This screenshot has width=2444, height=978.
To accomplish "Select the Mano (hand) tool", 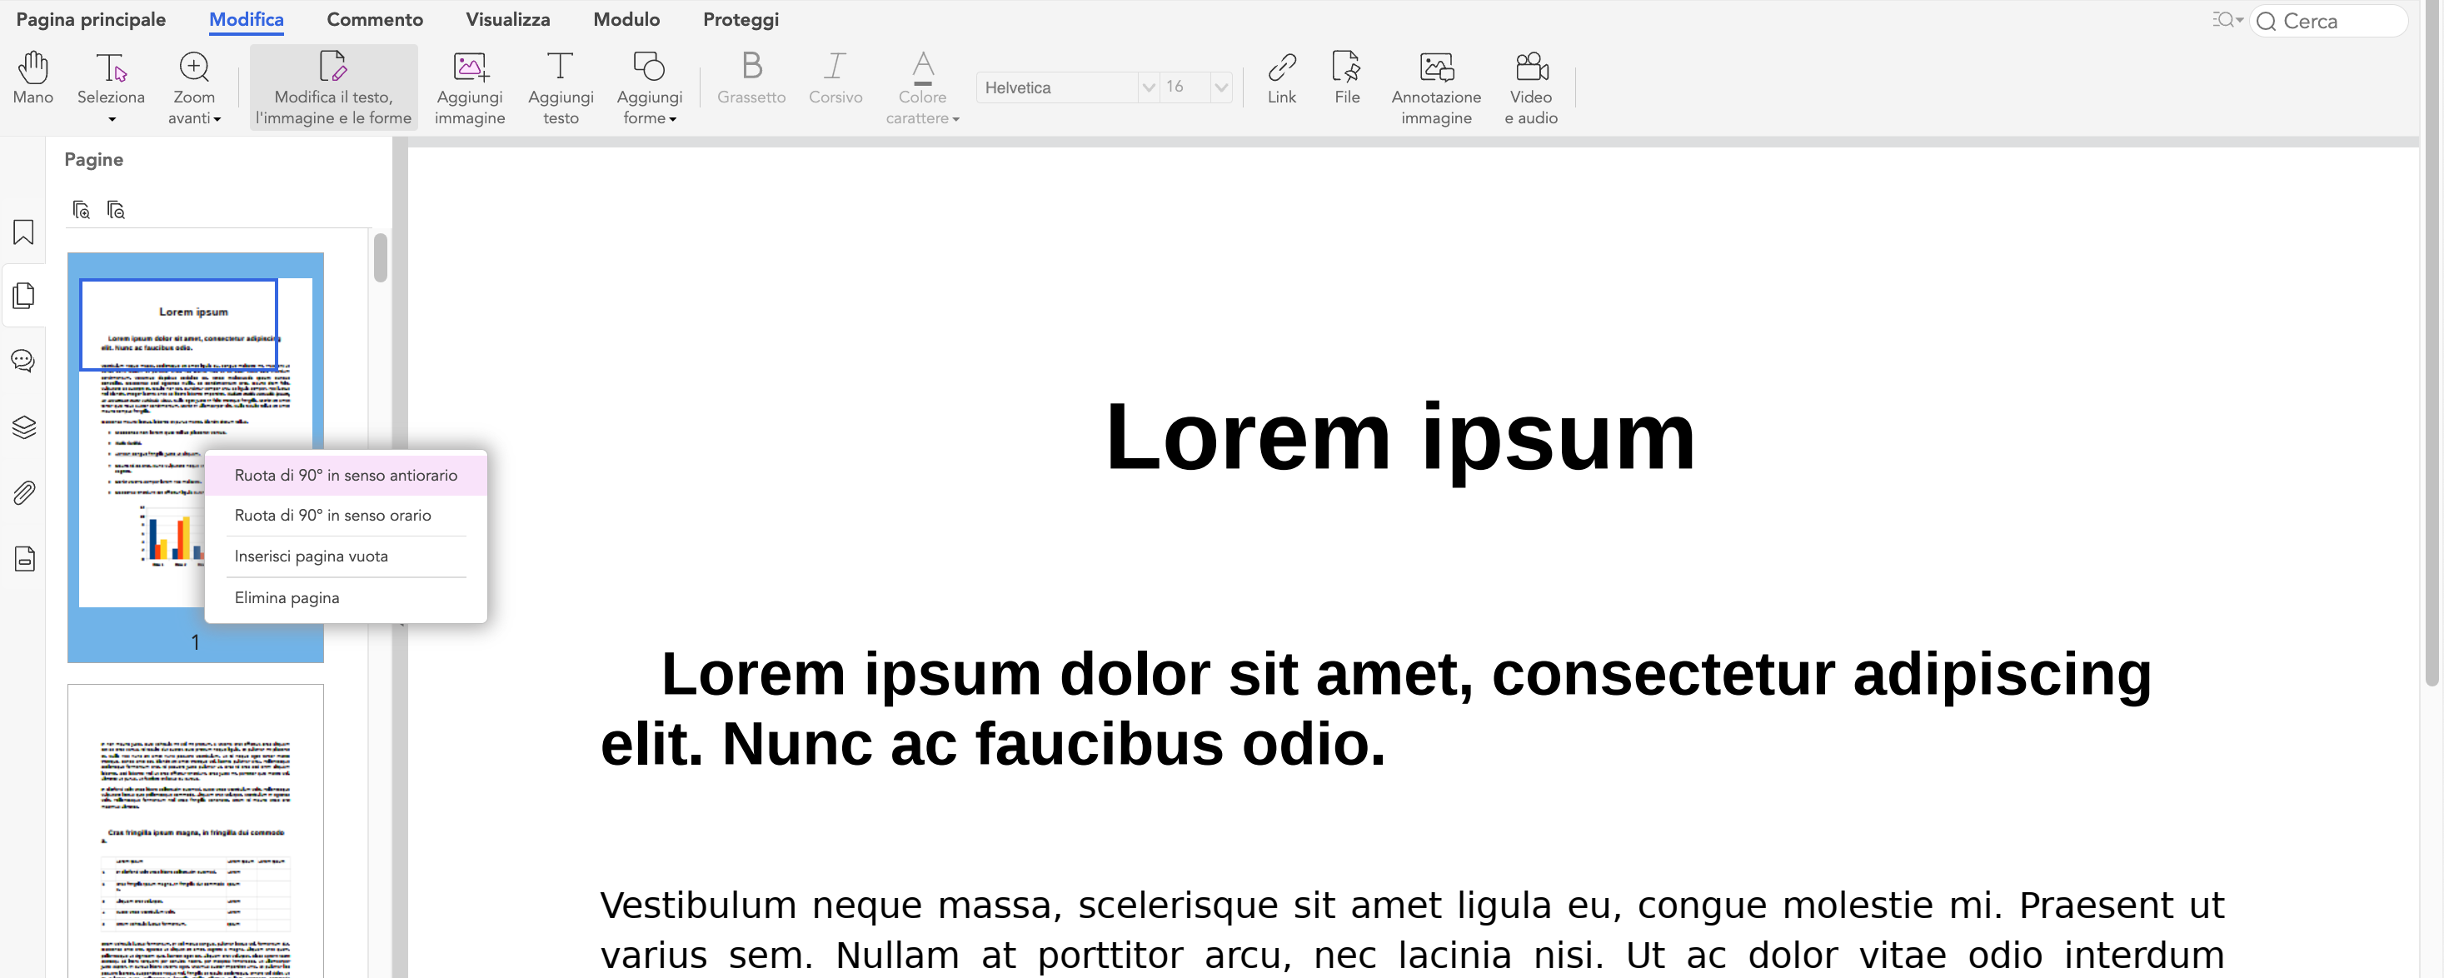I will click(32, 85).
